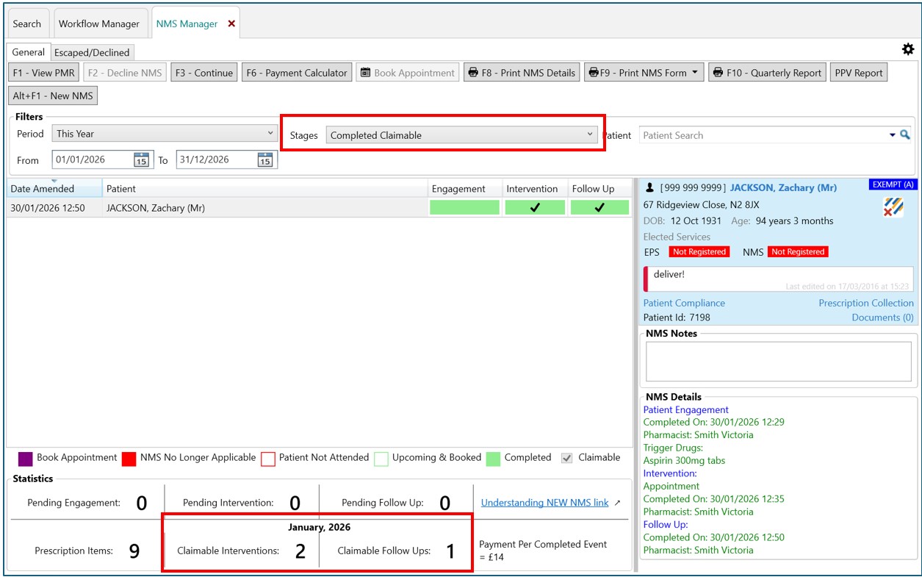Click the To date calendar icon
This screenshot has width=922, height=577.
[x=265, y=160]
